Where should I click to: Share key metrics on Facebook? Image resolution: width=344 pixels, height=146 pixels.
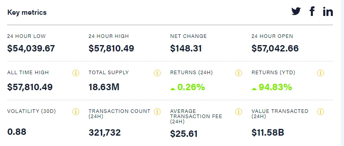coord(312,11)
